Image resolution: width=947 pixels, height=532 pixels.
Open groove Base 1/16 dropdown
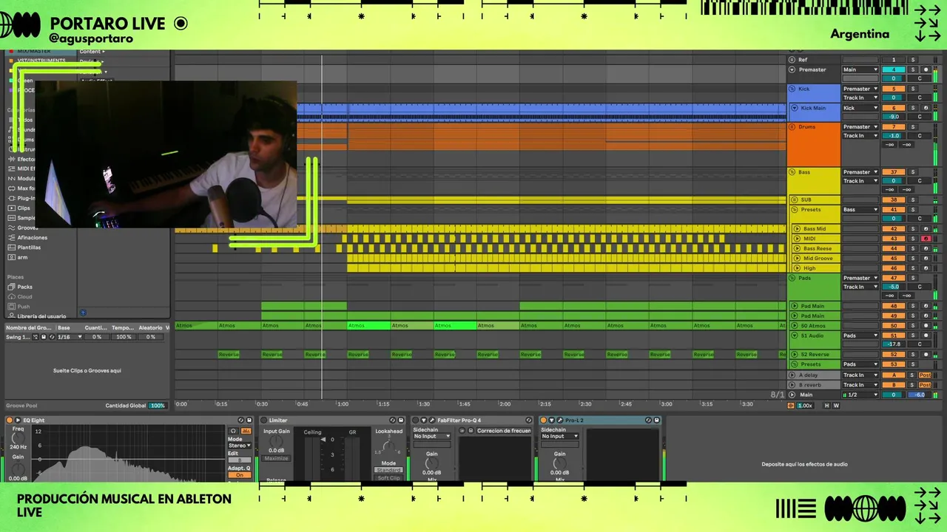coord(70,337)
